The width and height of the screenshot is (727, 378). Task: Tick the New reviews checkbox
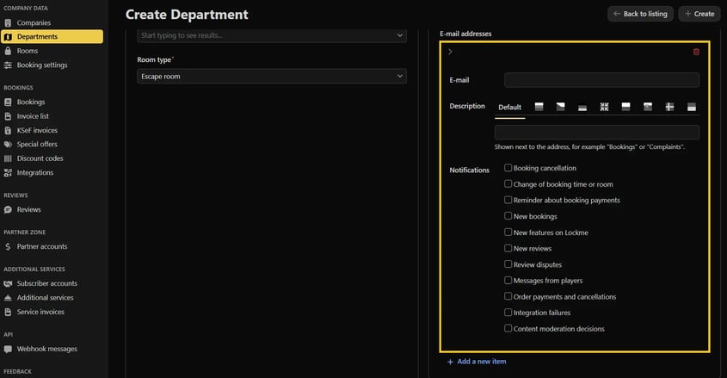[508, 248]
